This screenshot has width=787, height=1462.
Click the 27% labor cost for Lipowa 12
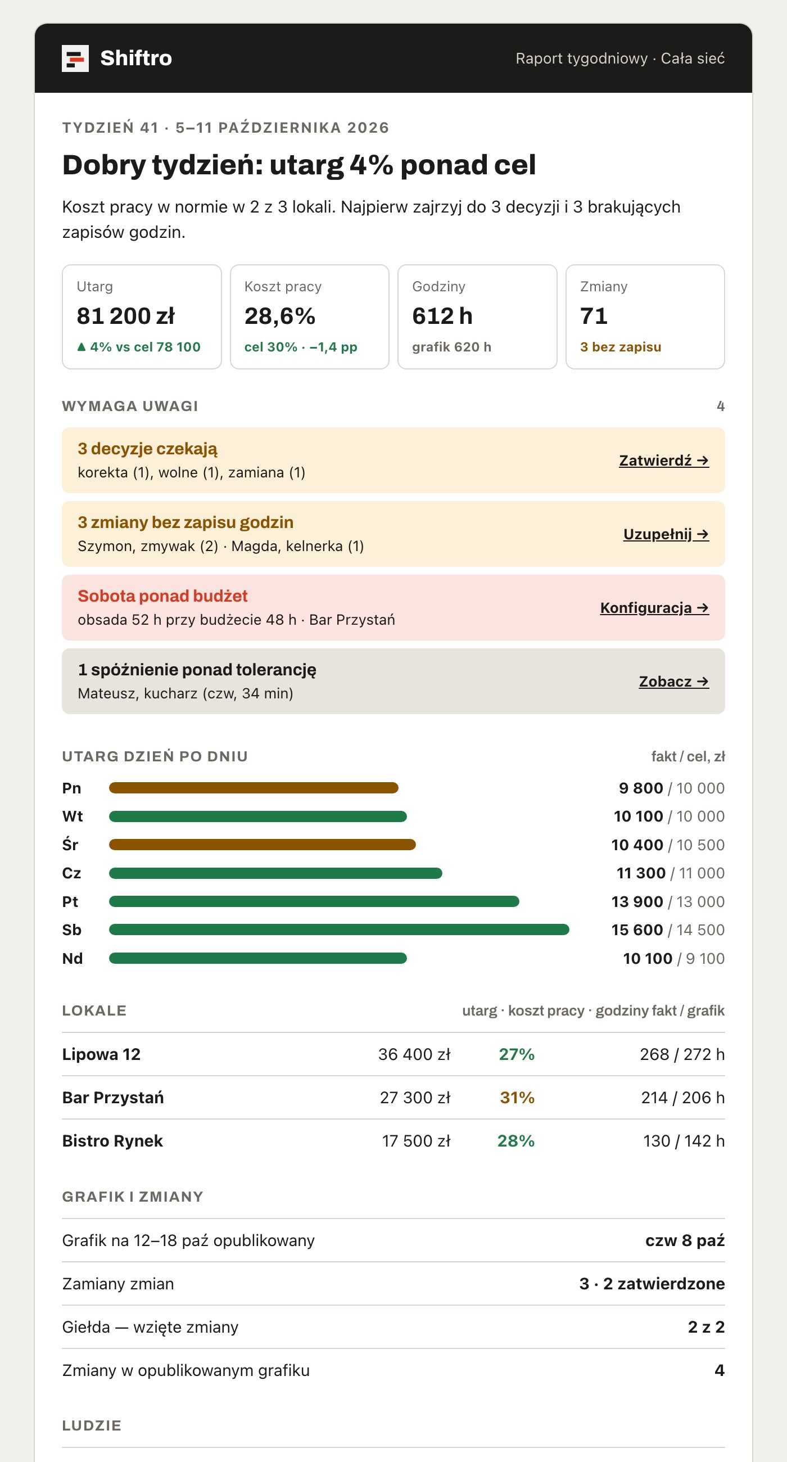point(517,1054)
